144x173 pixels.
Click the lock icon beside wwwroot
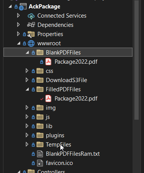[24, 43]
